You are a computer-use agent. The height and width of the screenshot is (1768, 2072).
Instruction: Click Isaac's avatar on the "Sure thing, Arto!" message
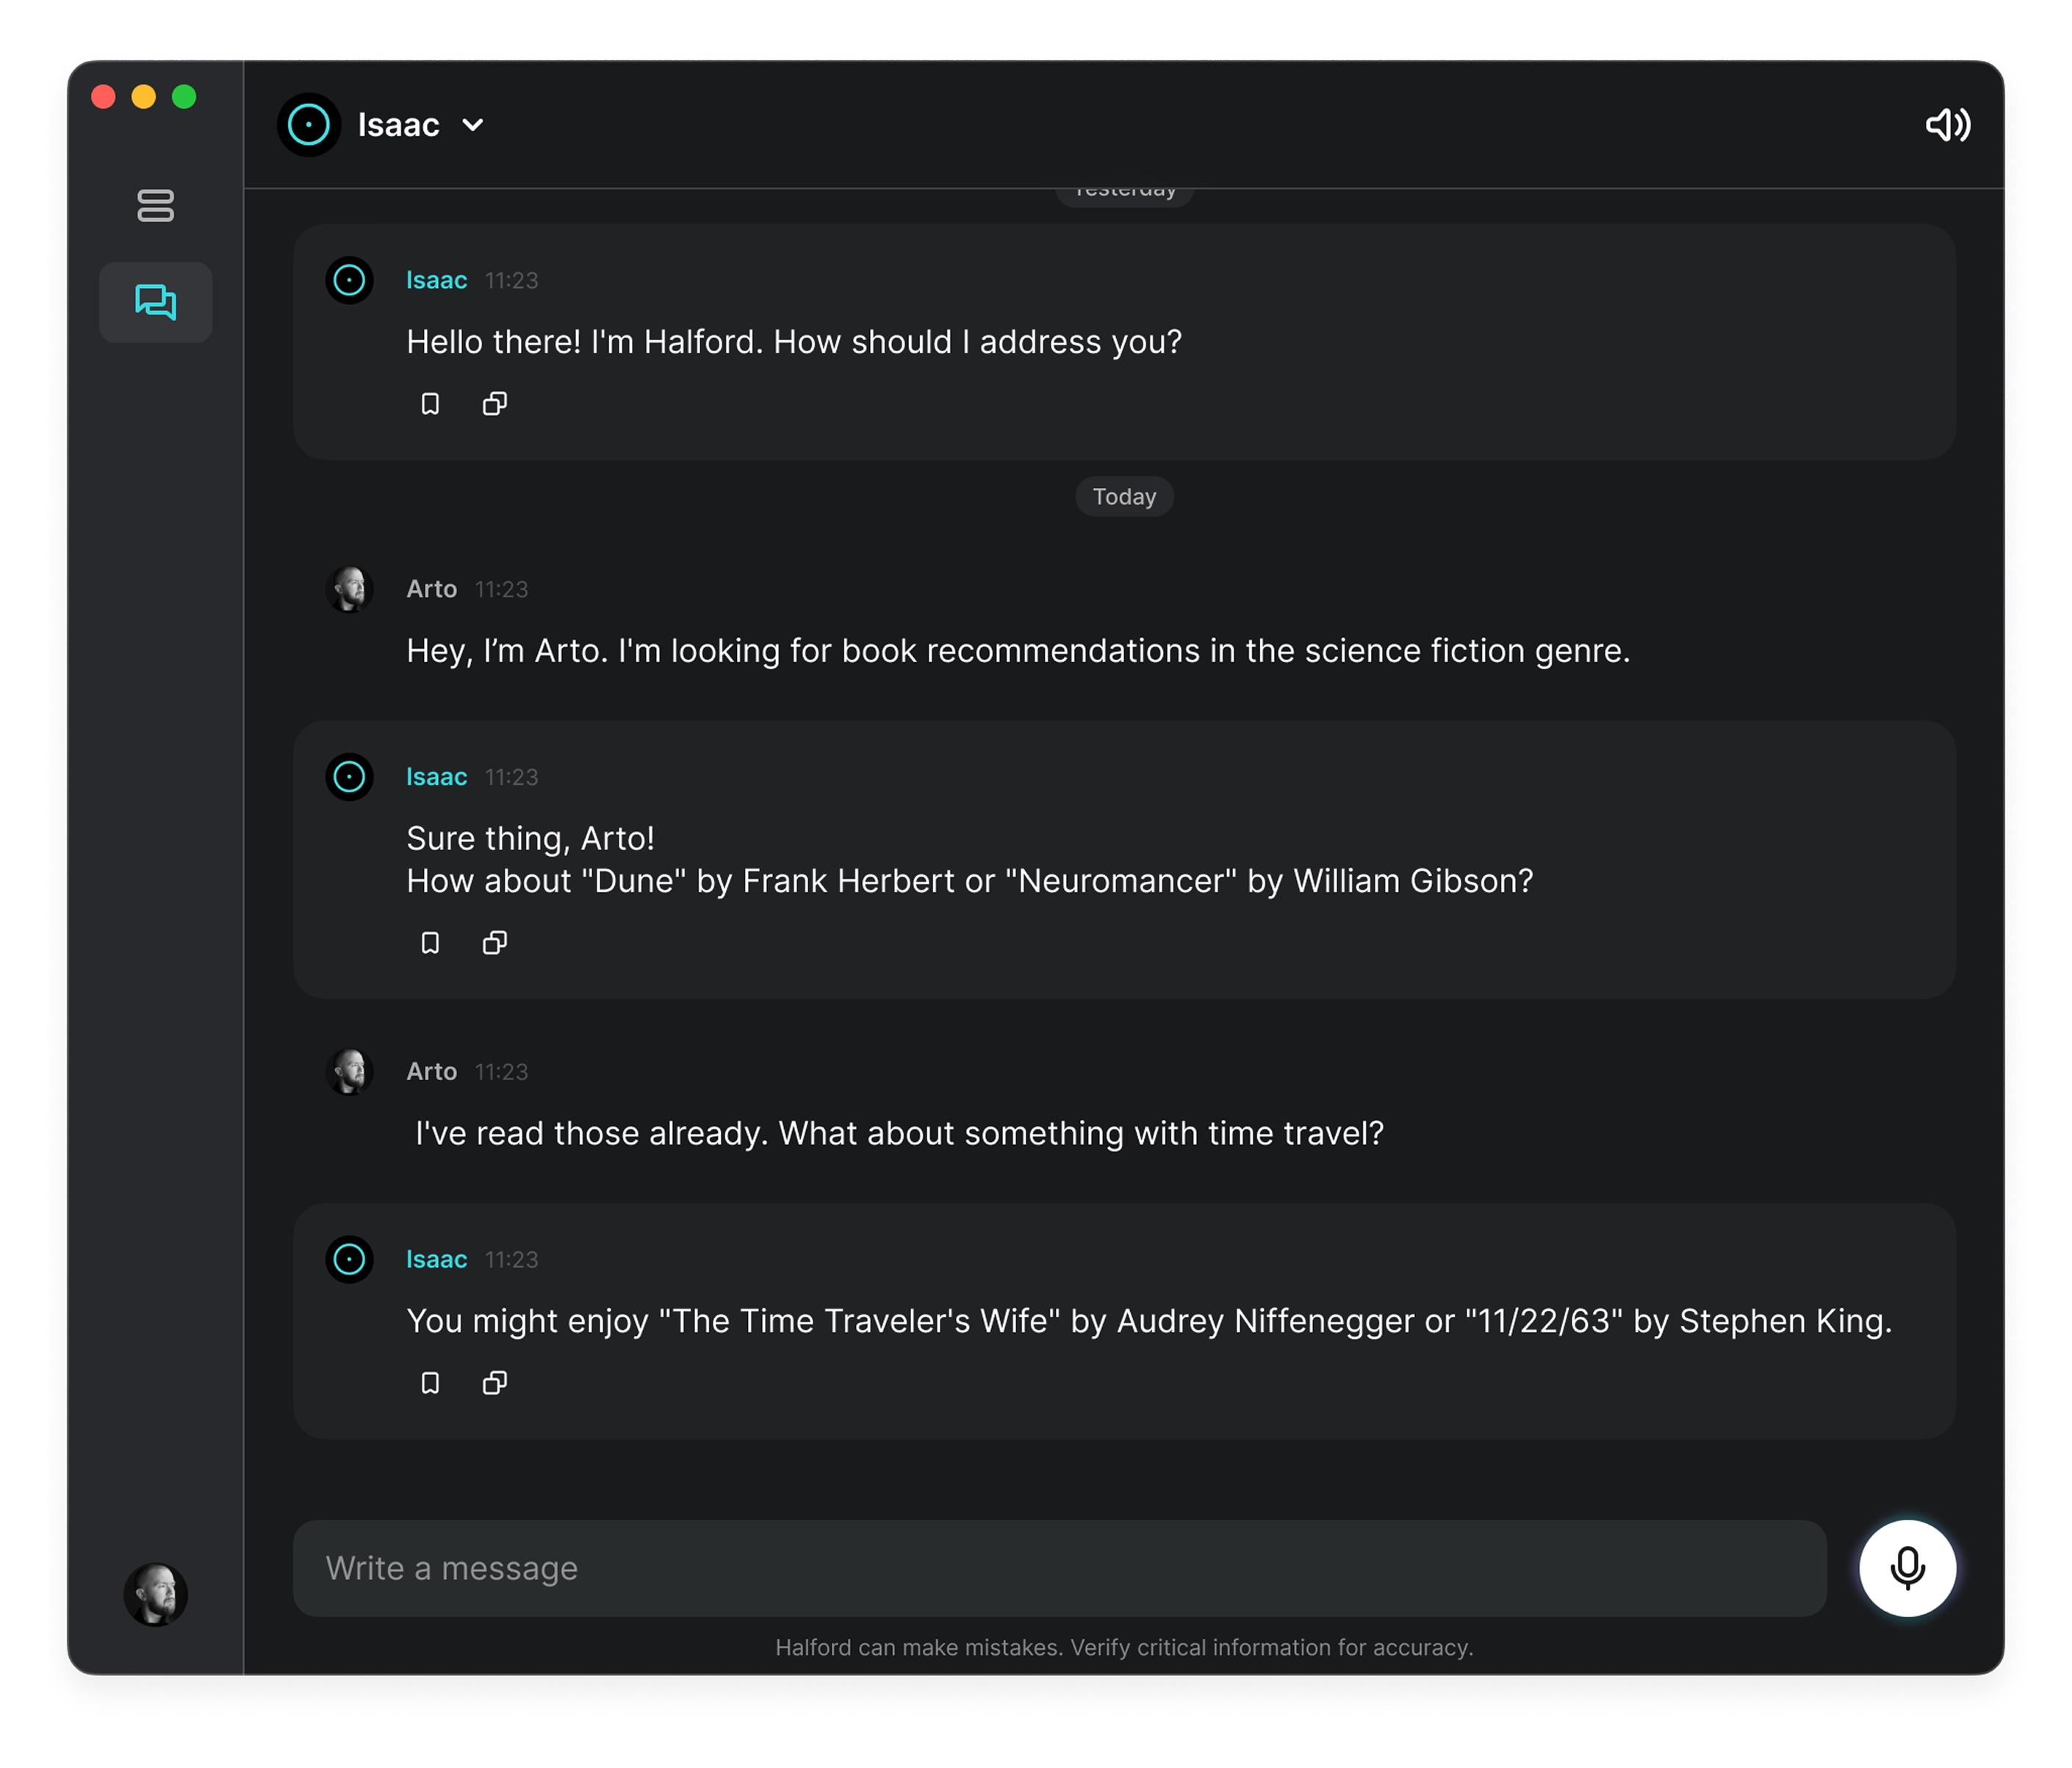tap(349, 776)
